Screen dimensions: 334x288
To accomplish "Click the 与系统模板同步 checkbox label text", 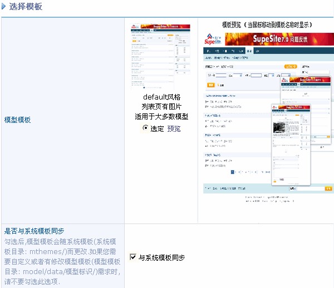I will tap(161, 258).
